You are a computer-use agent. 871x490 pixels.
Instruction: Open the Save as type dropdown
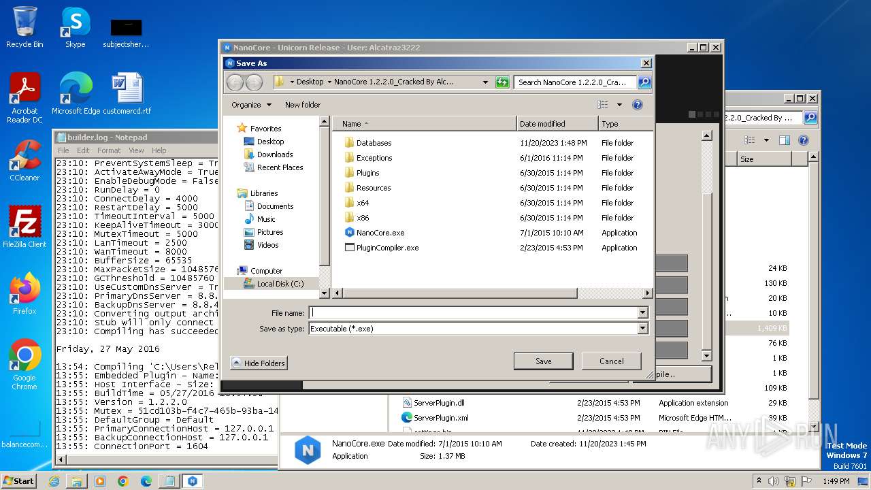click(x=642, y=329)
